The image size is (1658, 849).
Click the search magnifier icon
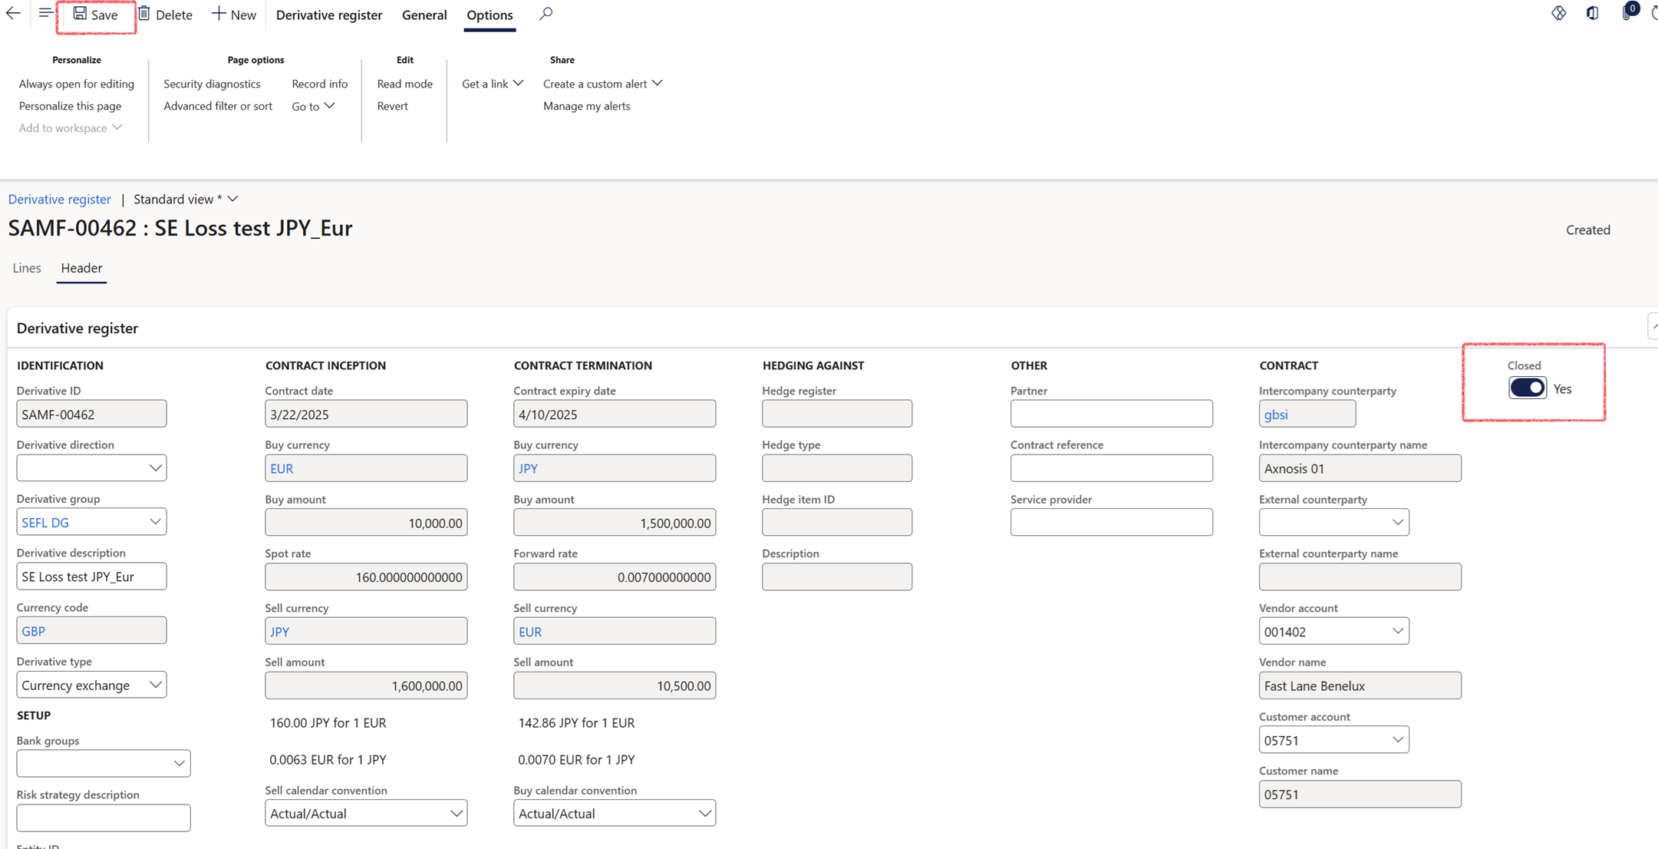coord(546,14)
